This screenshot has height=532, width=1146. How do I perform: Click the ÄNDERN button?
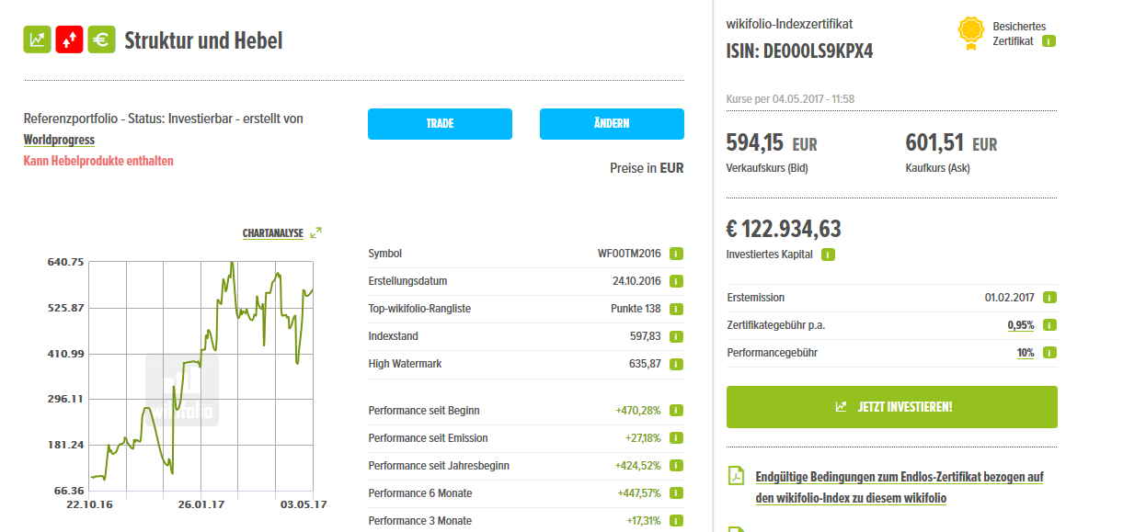click(612, 123)
